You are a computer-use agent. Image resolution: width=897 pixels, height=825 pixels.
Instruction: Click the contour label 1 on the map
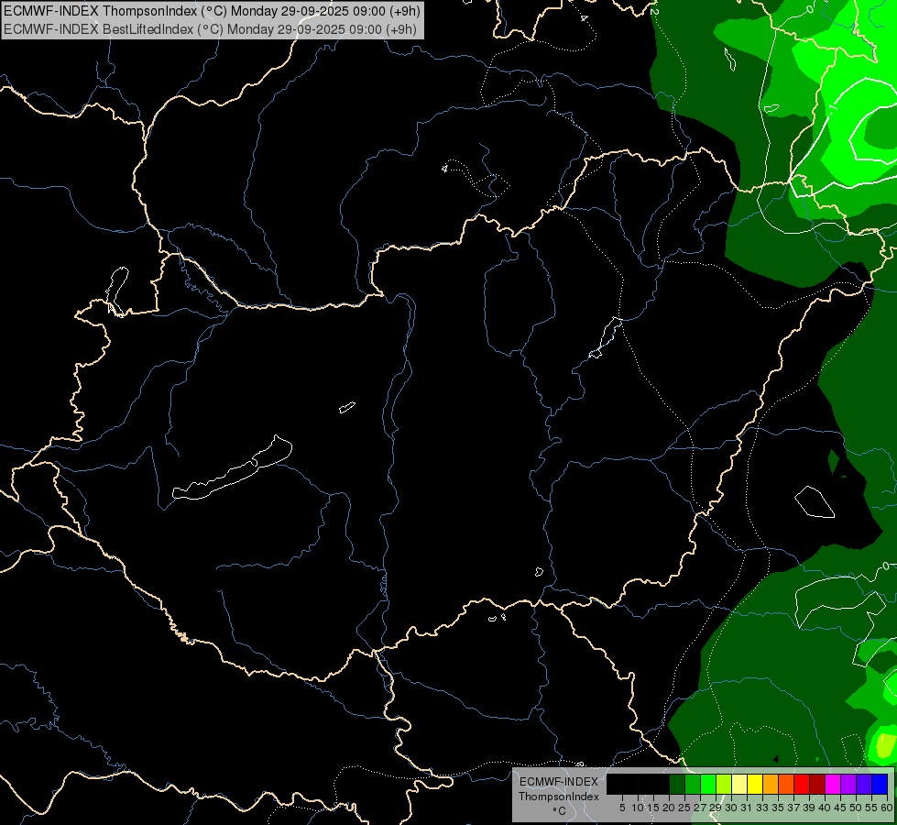pos(834,107)
